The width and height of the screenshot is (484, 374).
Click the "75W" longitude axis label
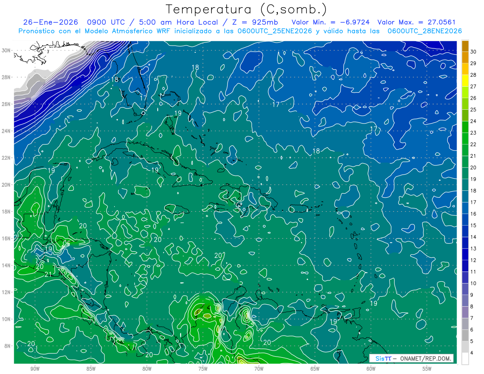tap(203, 369)
